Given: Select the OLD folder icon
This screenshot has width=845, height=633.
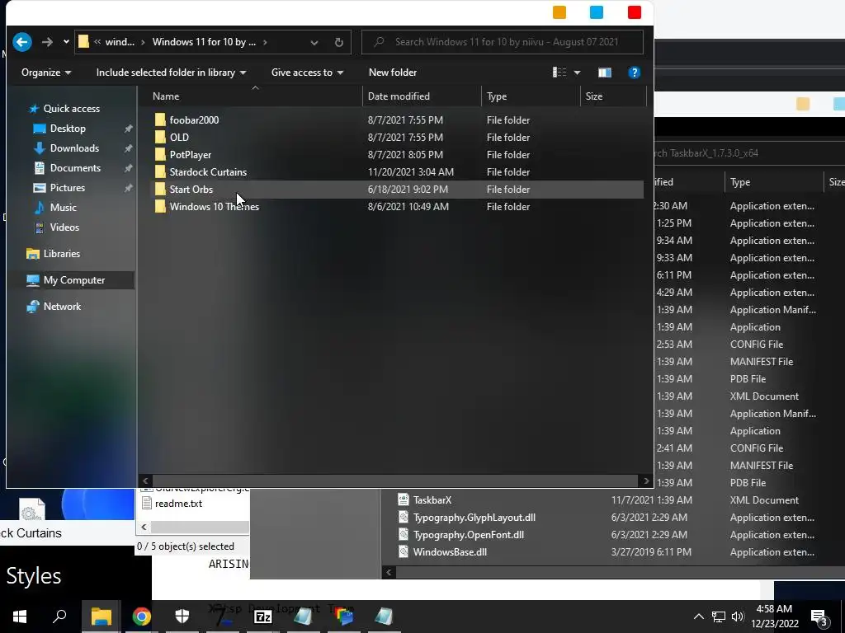Looking at the screenshot, I should point(160,137).
